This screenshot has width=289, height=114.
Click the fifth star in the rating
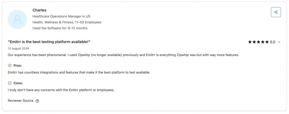(267, 42)
